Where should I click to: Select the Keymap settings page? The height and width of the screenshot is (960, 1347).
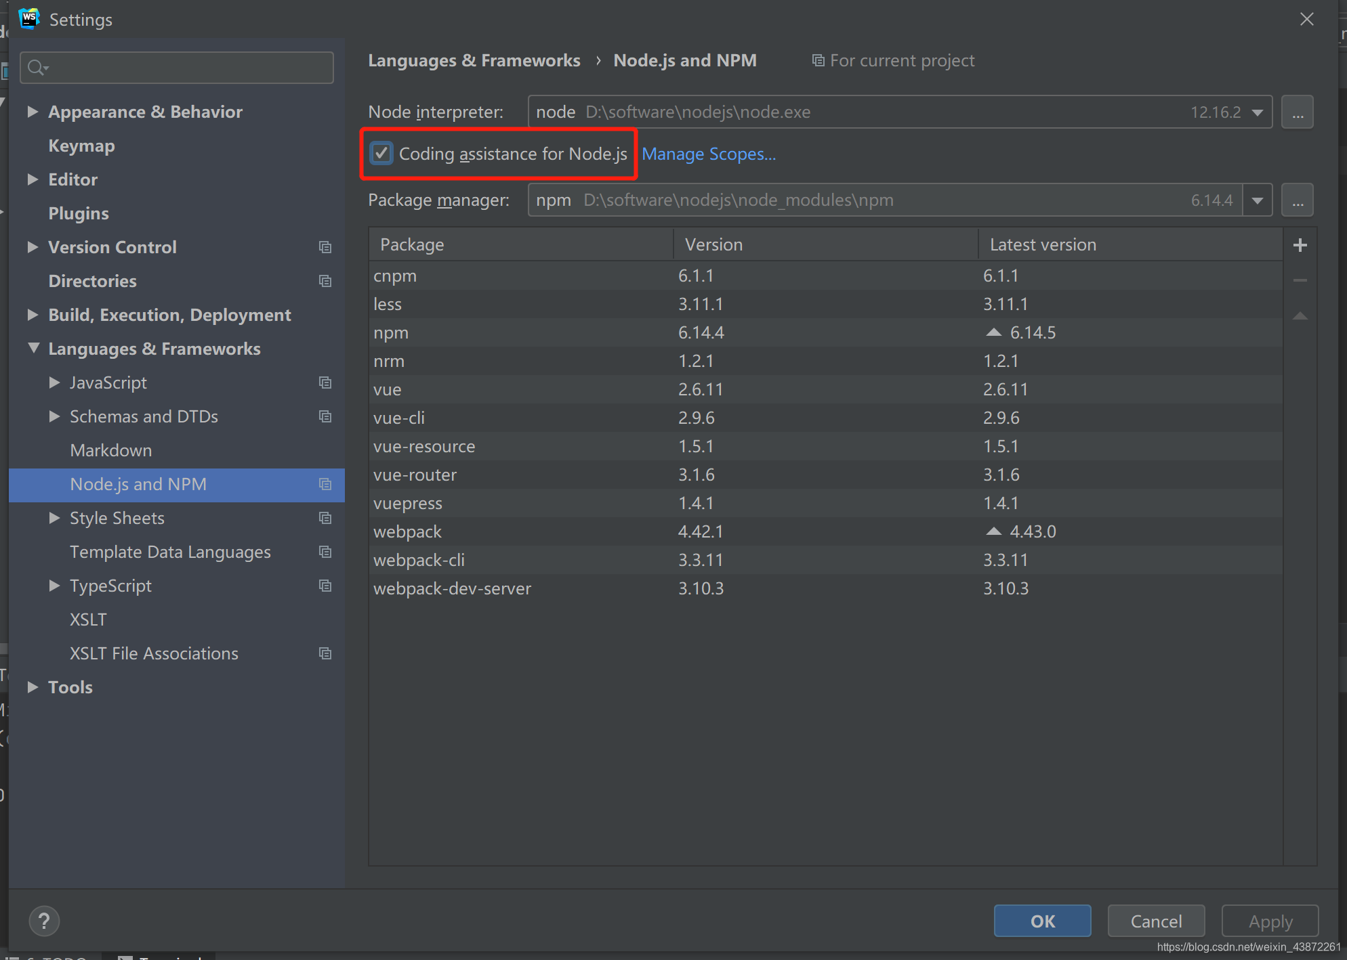tap(81, 146)
